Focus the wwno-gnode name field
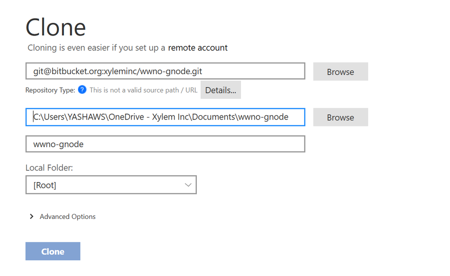 [165, 144]
